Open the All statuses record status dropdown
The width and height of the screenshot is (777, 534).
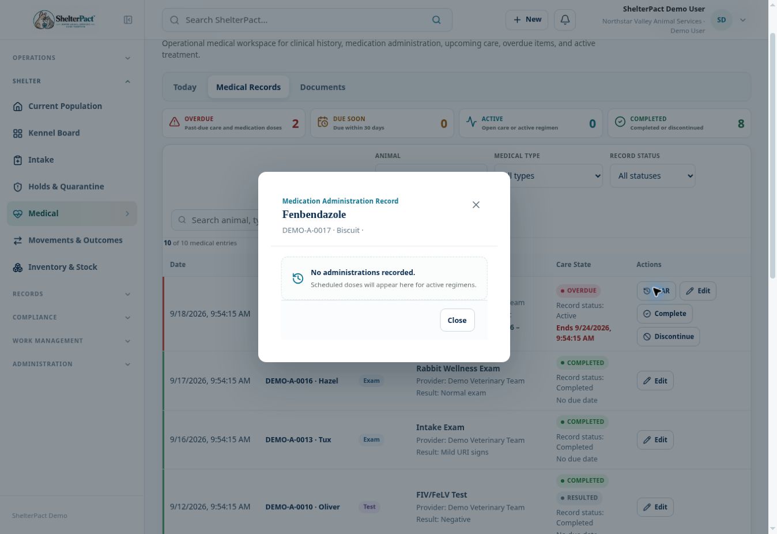click(x=652, y=176)
